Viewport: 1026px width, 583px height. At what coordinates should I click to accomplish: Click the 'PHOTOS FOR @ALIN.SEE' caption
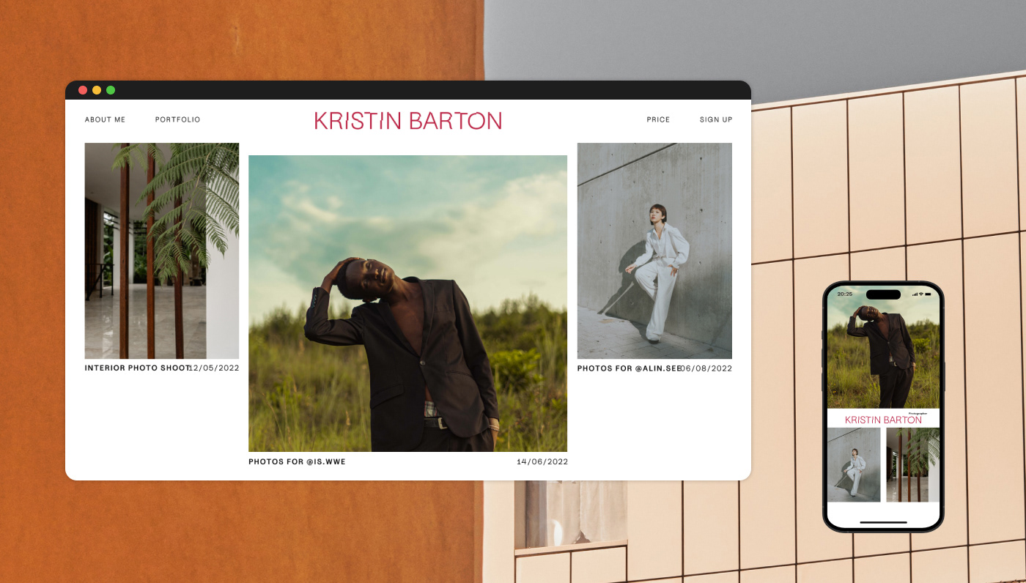click(x=630, y=368)
